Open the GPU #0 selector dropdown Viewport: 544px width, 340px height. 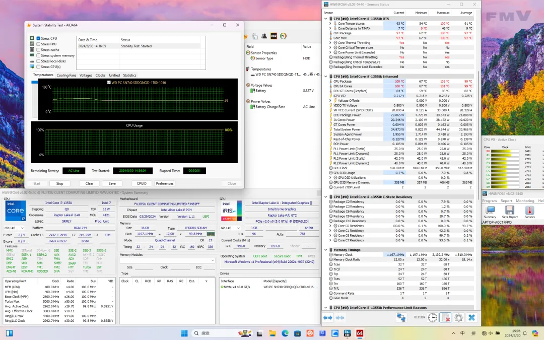(x=229, y=228)
